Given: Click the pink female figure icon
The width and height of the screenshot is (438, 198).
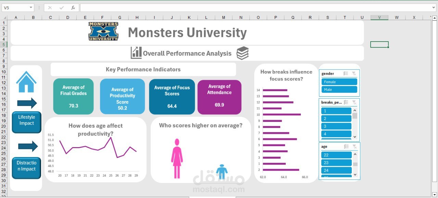Looking at the screenshot, I should (177, 158).
